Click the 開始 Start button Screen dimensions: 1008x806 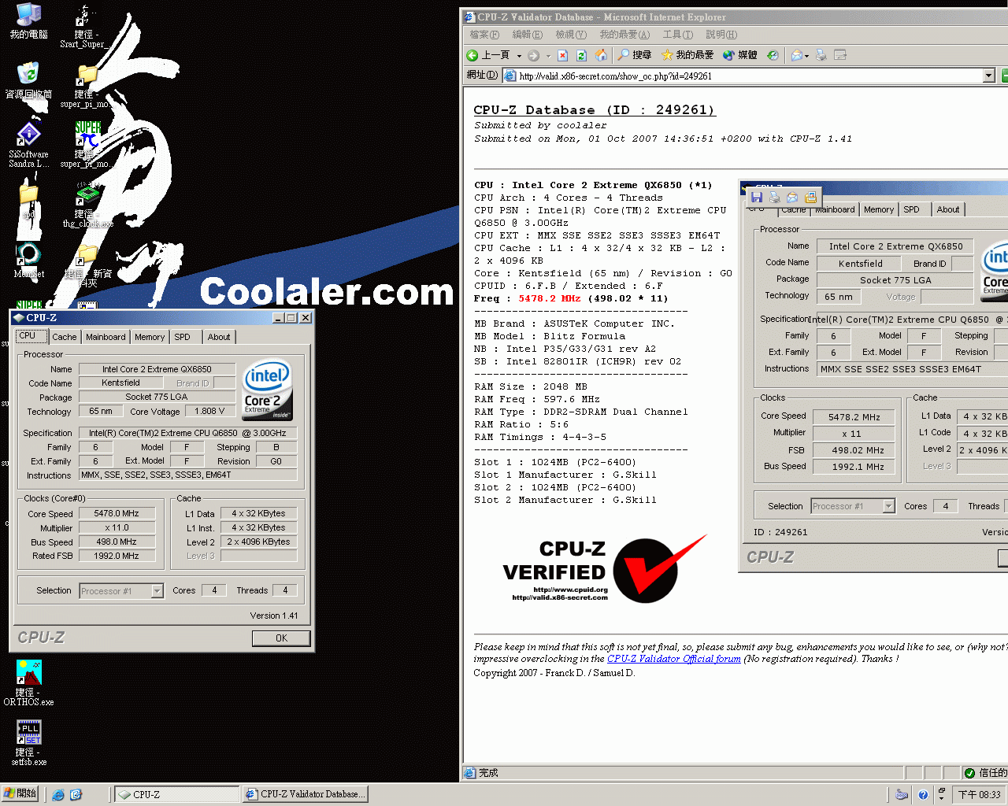coord(20,793)
